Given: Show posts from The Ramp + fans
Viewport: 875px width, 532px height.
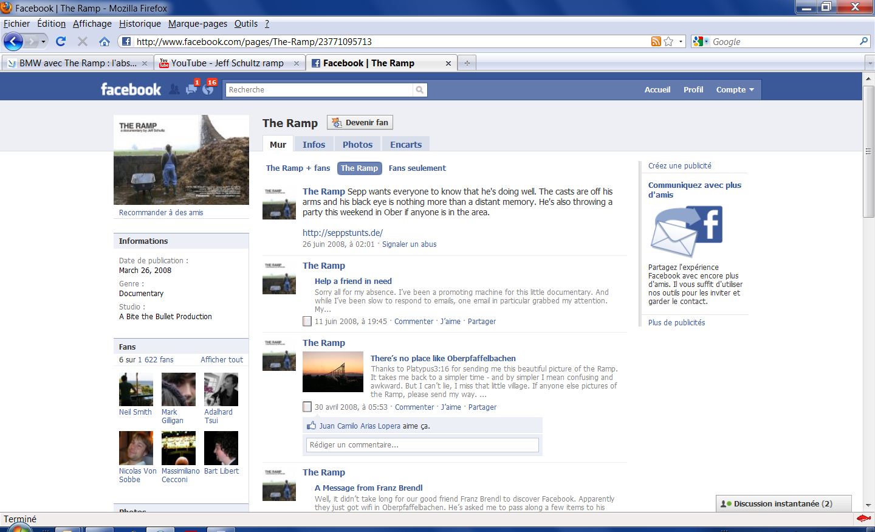Looking at the screenshot, I should pos(298,168).
